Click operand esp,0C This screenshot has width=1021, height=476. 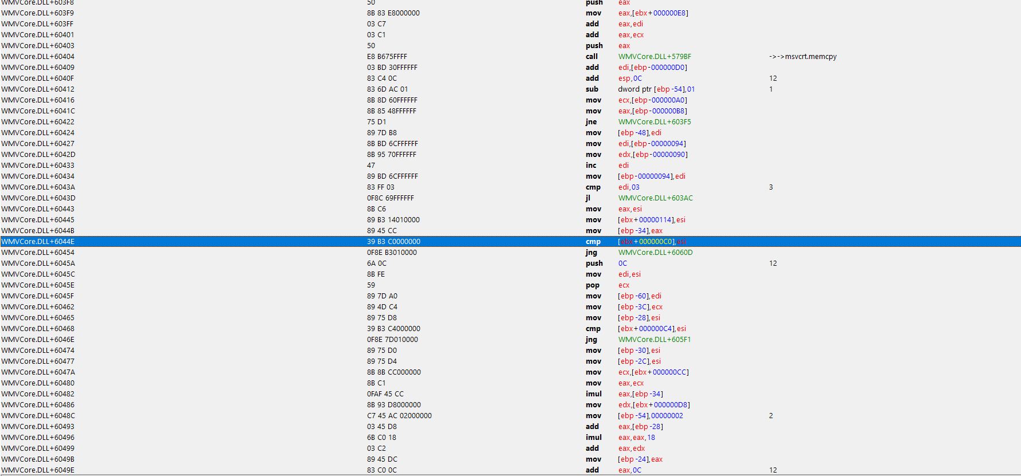(630, 78)
